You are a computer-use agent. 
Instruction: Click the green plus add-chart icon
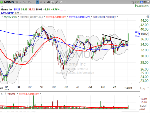[x=2, y=2]
